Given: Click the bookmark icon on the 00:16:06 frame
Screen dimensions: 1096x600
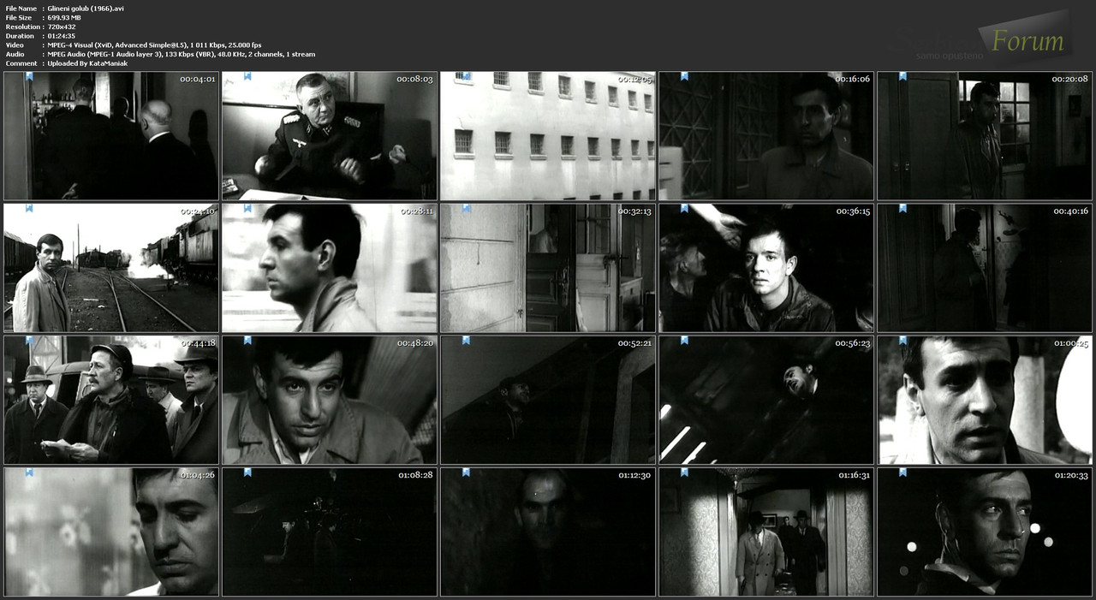Looking at the screenshot, I should pos(684,76).
